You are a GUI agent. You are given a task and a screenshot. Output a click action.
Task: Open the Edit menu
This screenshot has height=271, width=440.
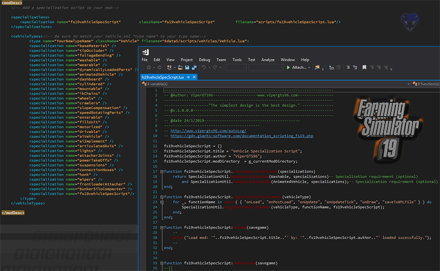click(x=157, y=60)
